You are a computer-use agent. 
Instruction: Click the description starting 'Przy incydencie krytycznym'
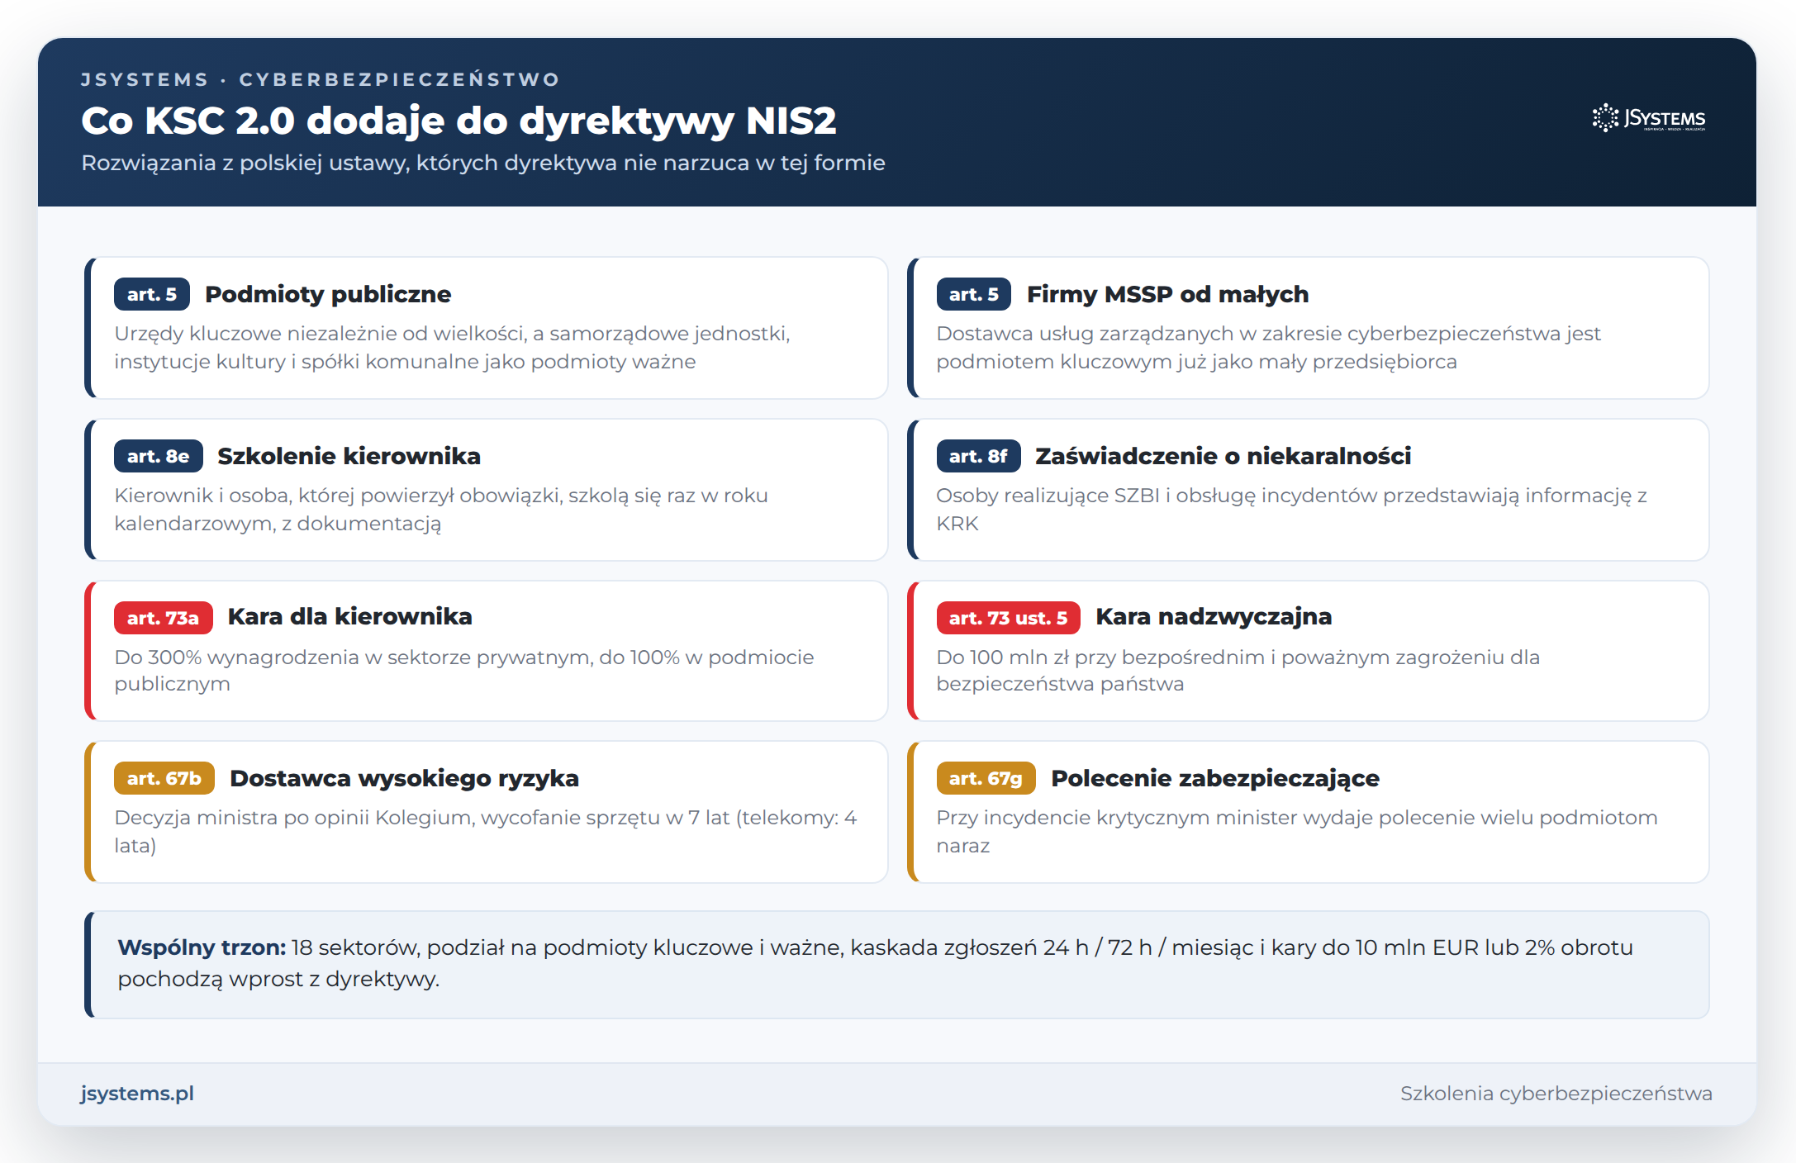tap(1297, 832)
